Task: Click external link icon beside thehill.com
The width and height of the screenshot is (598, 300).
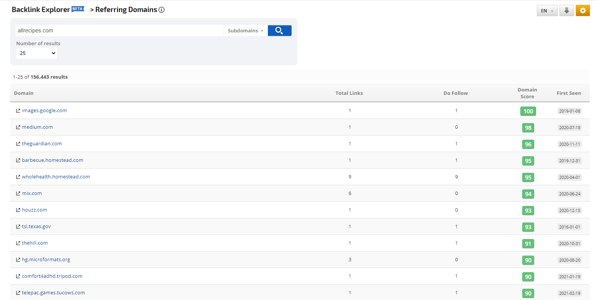Action: (x=18, y=243)
